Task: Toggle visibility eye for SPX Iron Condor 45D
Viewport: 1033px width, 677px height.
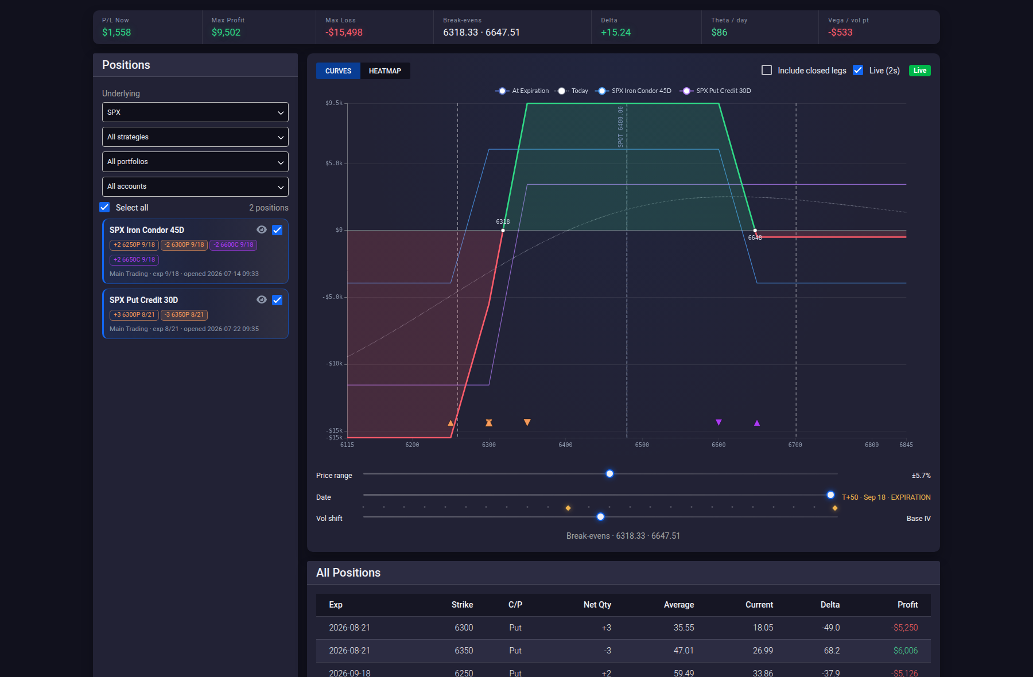Action: (x=262, y=229)
